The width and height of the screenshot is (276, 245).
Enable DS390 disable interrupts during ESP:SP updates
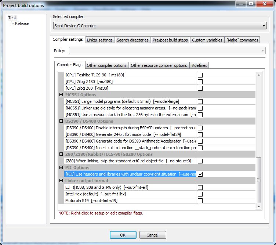click(200, 128)
